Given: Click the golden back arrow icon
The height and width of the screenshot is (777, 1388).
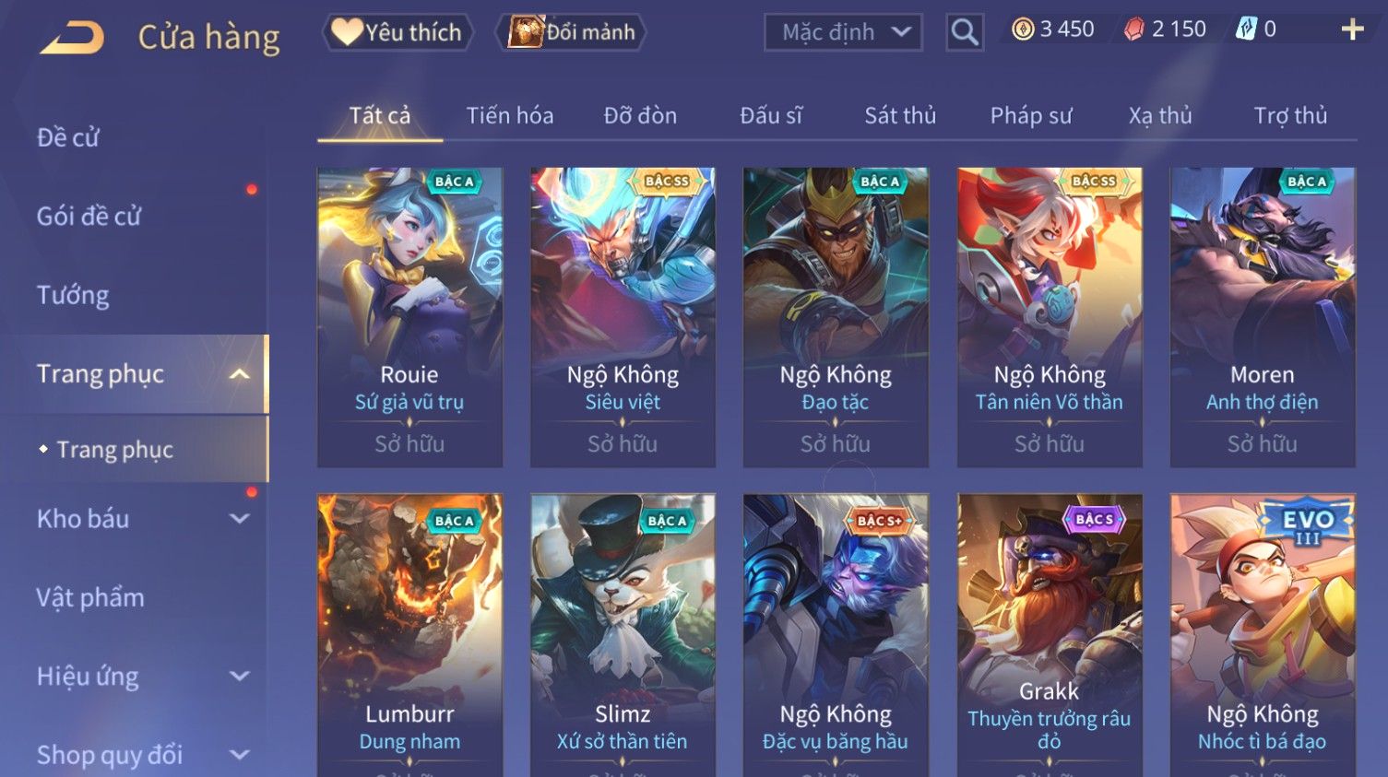Looking at the screenshot, I should (72, 37).
